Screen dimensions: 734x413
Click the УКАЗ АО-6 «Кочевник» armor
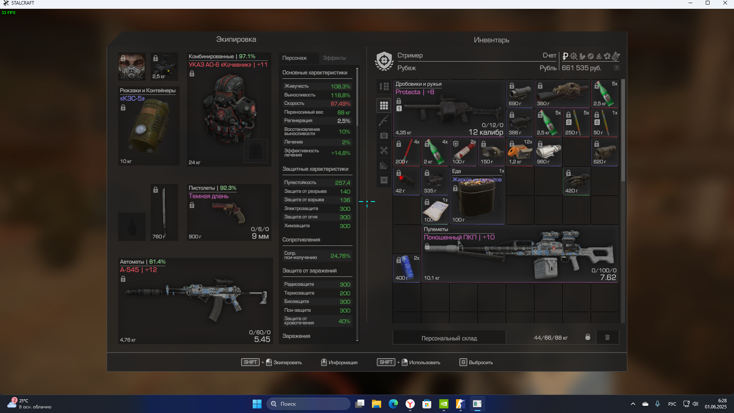[229, 109]
